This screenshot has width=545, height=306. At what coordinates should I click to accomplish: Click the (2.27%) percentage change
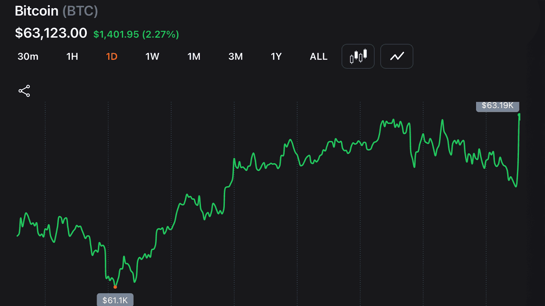(x=161, y=34)
